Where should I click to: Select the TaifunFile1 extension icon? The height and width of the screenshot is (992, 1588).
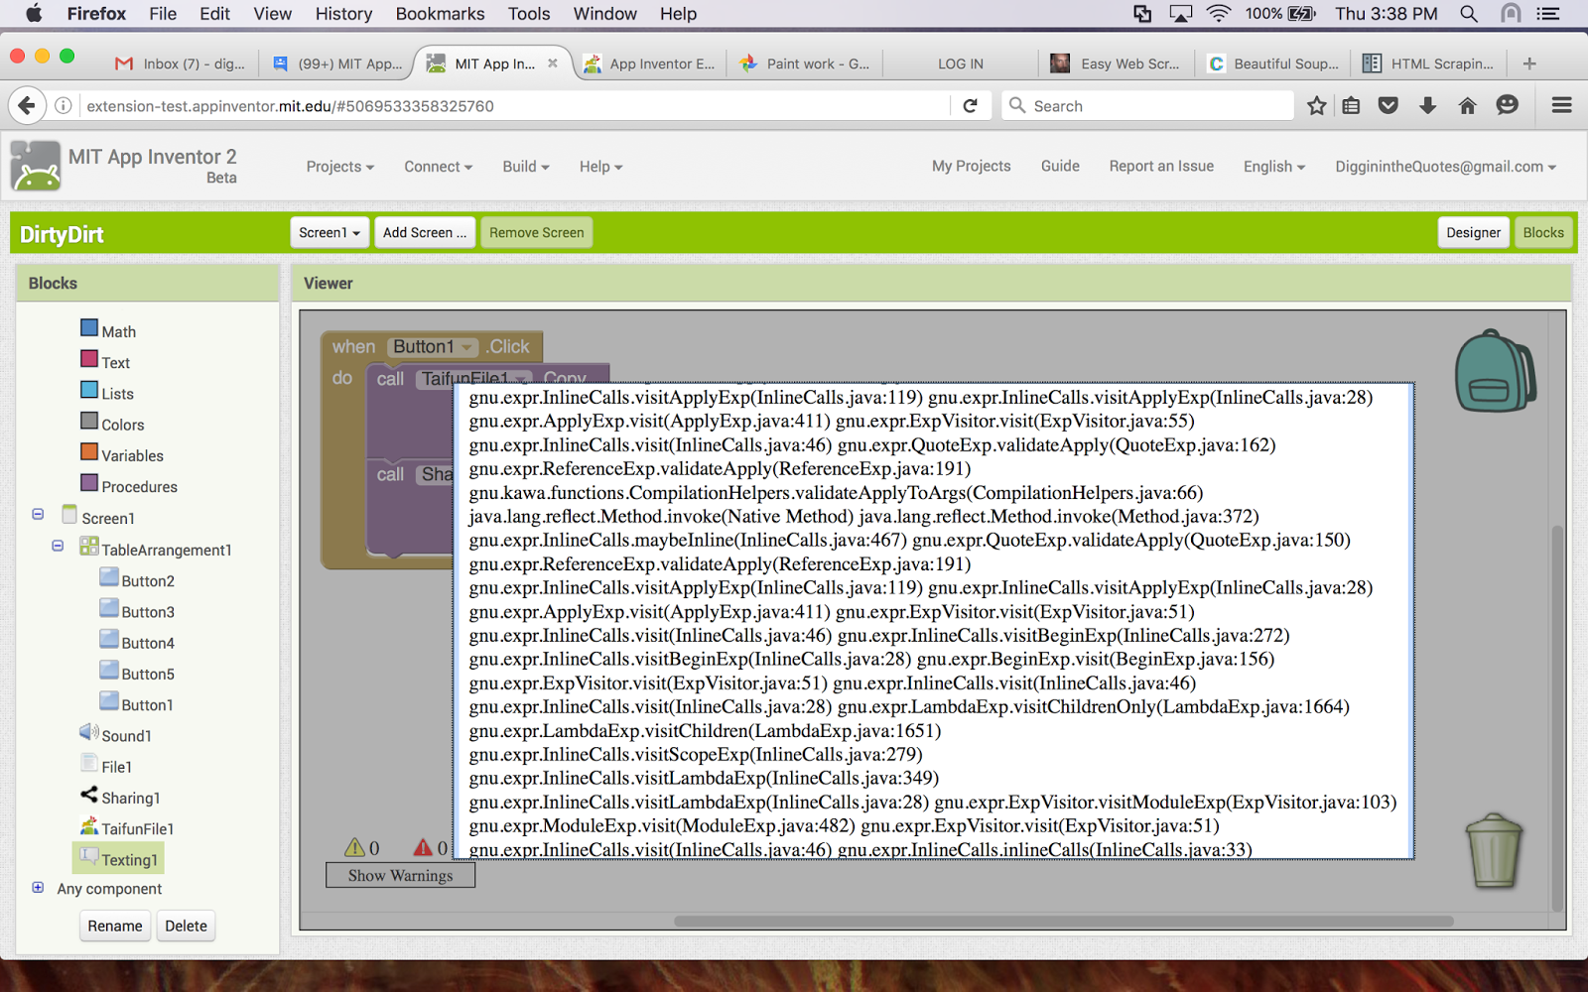(89, 824)
